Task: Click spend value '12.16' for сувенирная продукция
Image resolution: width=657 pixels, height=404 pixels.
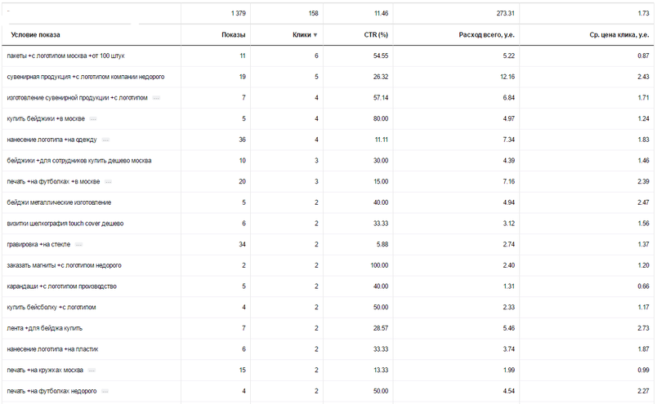Action: (x=507, y=77)
